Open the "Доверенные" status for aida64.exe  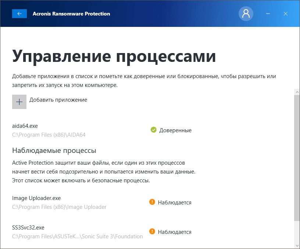(175, 130)
